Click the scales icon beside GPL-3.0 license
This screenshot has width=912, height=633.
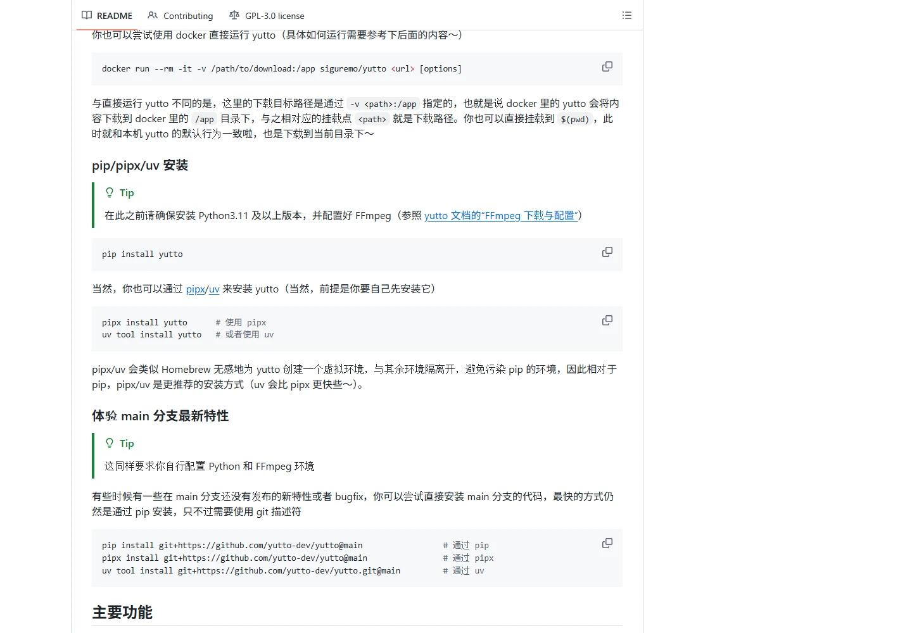[x=234, y=15]
